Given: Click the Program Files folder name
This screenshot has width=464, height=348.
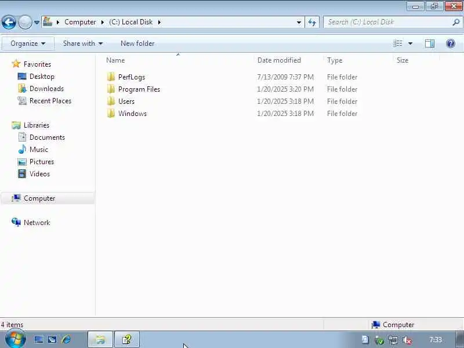Looking at the screenshot, I should [x=139, y=89].
